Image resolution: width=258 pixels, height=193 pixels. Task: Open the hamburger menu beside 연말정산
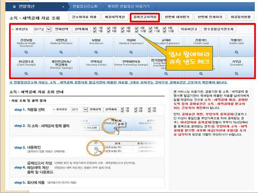[x=14, y=7]
